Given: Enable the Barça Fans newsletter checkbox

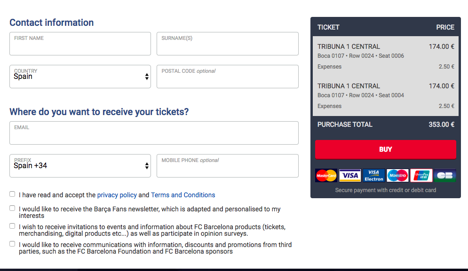Looking at the screenshot, I should pos(12,208).
